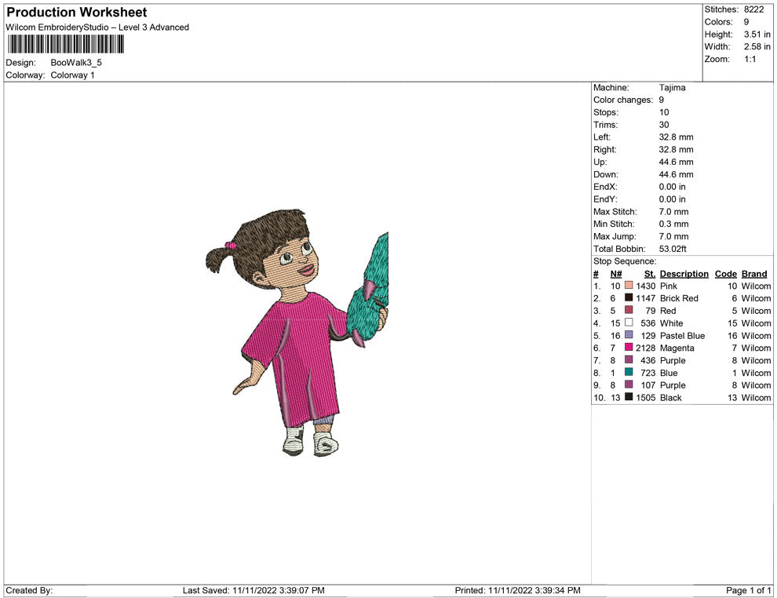The height and width of the screenshot is (598, 777).
Task: Click the Black color swatch in row 10
Action: tap(629, 397)
